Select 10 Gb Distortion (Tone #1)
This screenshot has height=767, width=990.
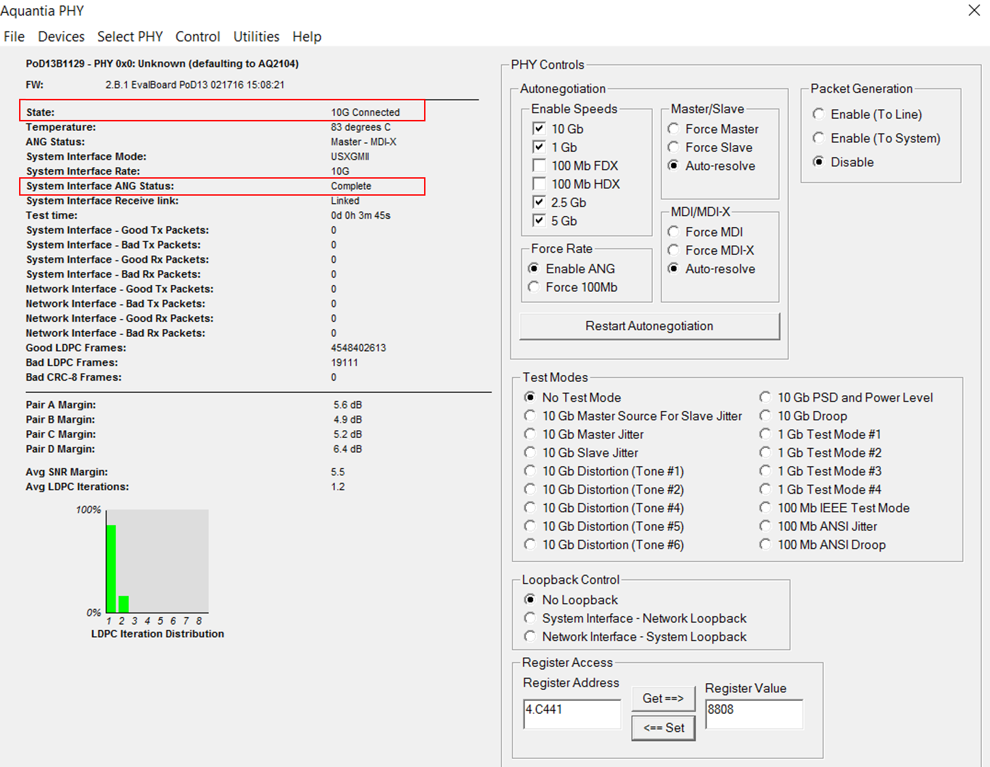coord(530,471)
